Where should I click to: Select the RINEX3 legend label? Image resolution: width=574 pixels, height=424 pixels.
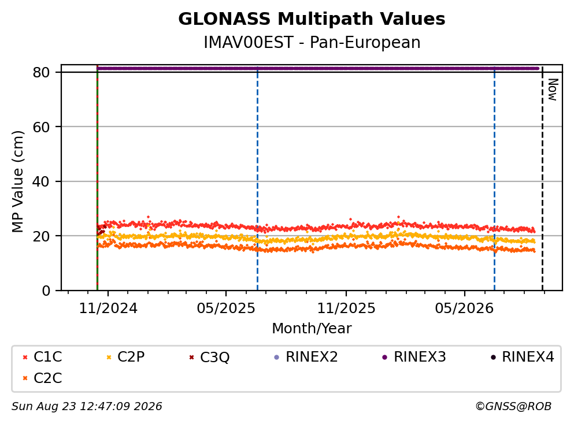[420, 357]
